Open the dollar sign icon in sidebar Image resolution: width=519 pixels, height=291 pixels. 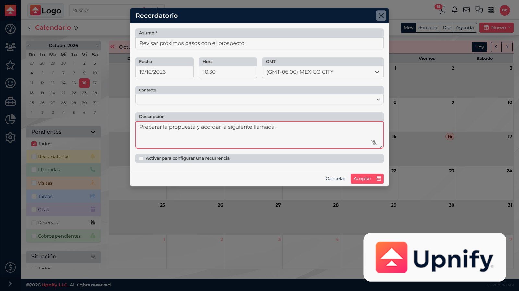pos(10,267)
